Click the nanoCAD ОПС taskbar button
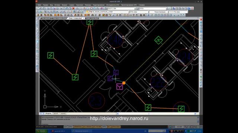This screenshot has width=238, height=133. [61, 131]
